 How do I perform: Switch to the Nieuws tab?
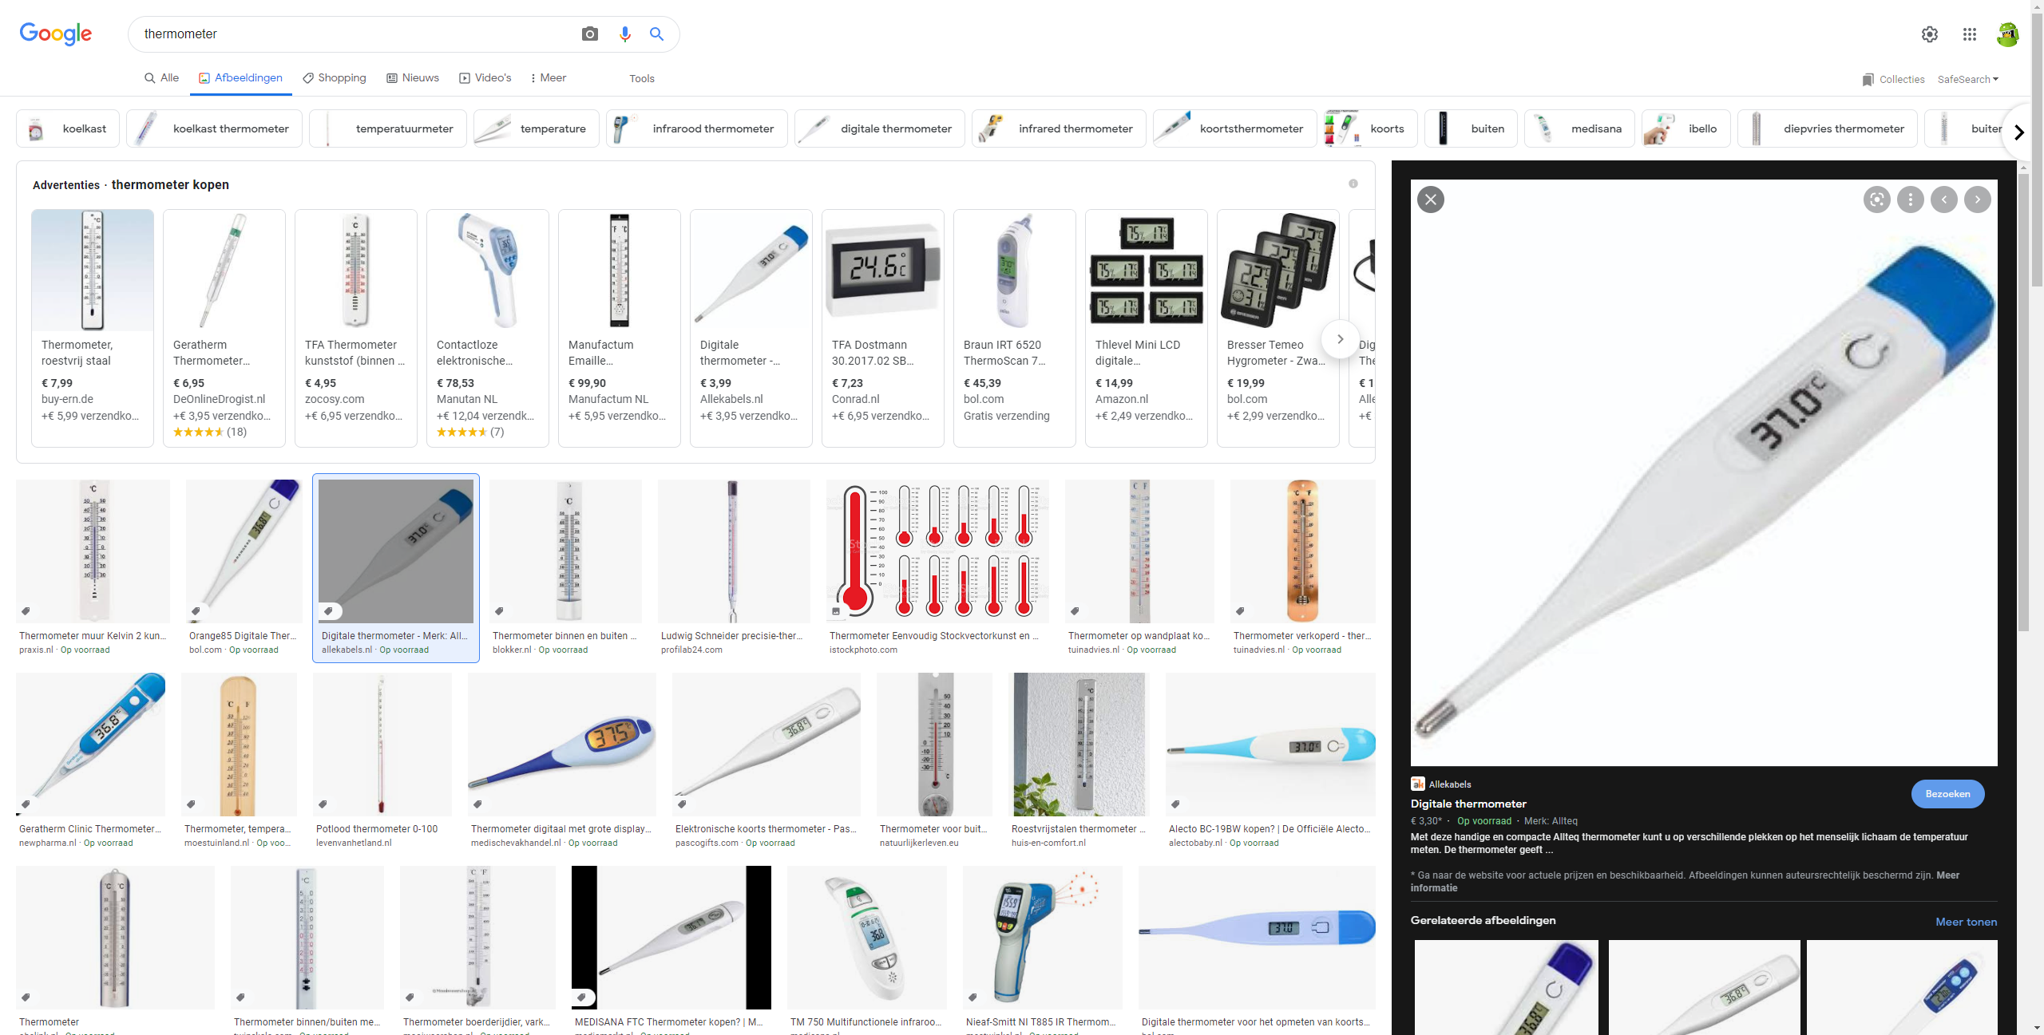pos(413,77)
